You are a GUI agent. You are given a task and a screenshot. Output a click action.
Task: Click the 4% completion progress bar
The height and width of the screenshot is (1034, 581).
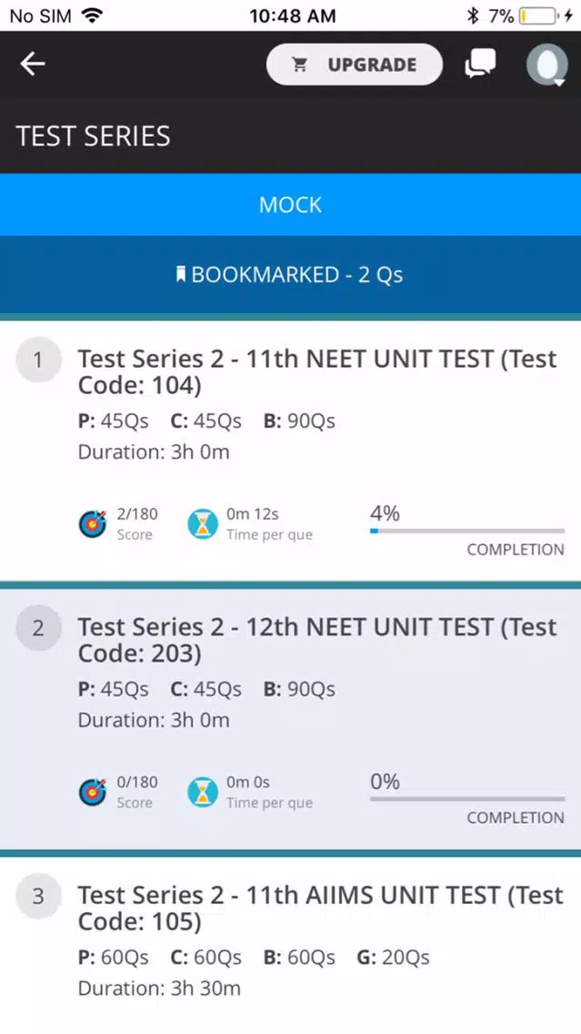click(467, 530)
